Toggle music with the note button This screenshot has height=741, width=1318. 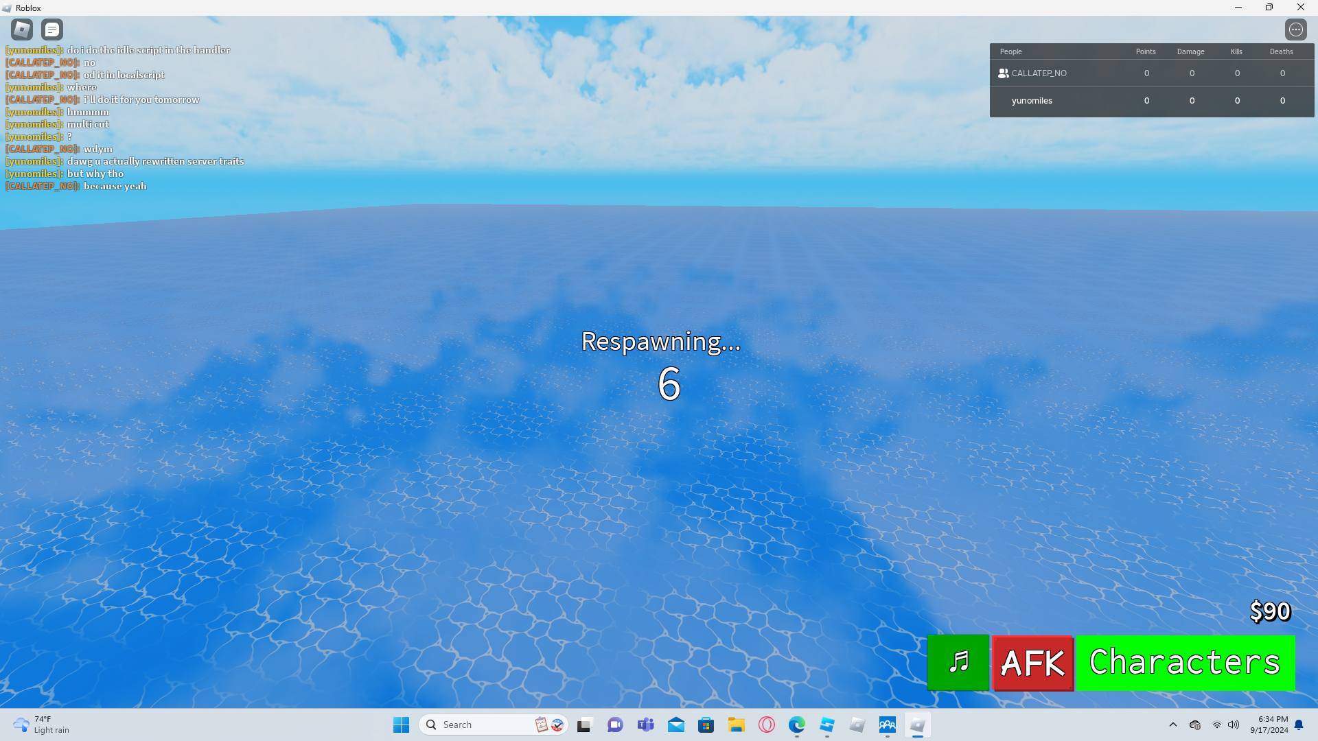pyautogui.click(x=958, y=662)
